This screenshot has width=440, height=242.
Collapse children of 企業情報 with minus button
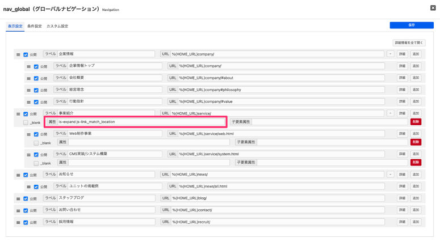point(390,54)
